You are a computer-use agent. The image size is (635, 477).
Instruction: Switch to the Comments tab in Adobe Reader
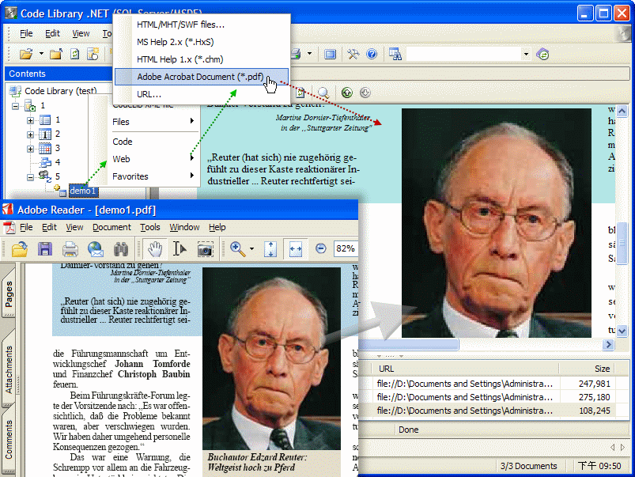[x=9, y=440]
